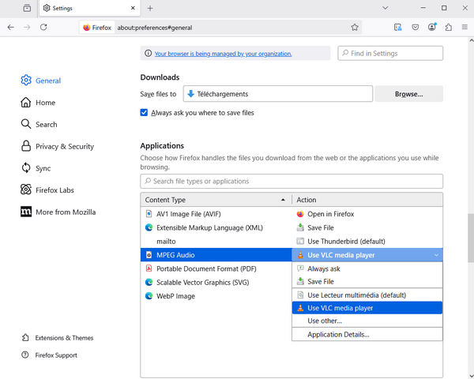Reload the current page
474x379 pixels.
pos(43,27)
